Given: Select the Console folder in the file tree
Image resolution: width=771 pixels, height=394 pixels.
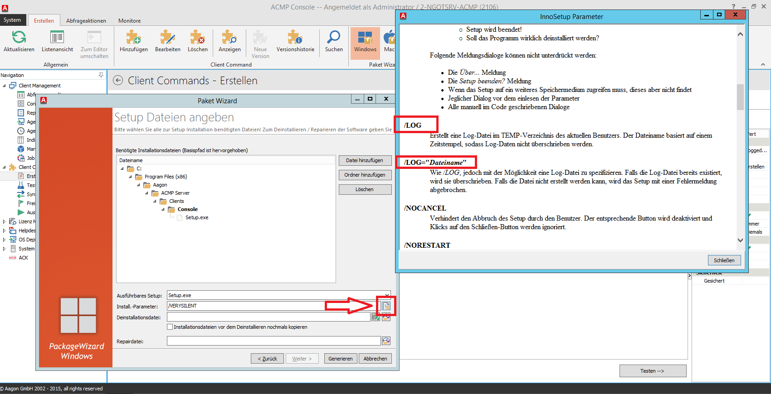Looking at the screenshot, I should (x=188, y=209).
